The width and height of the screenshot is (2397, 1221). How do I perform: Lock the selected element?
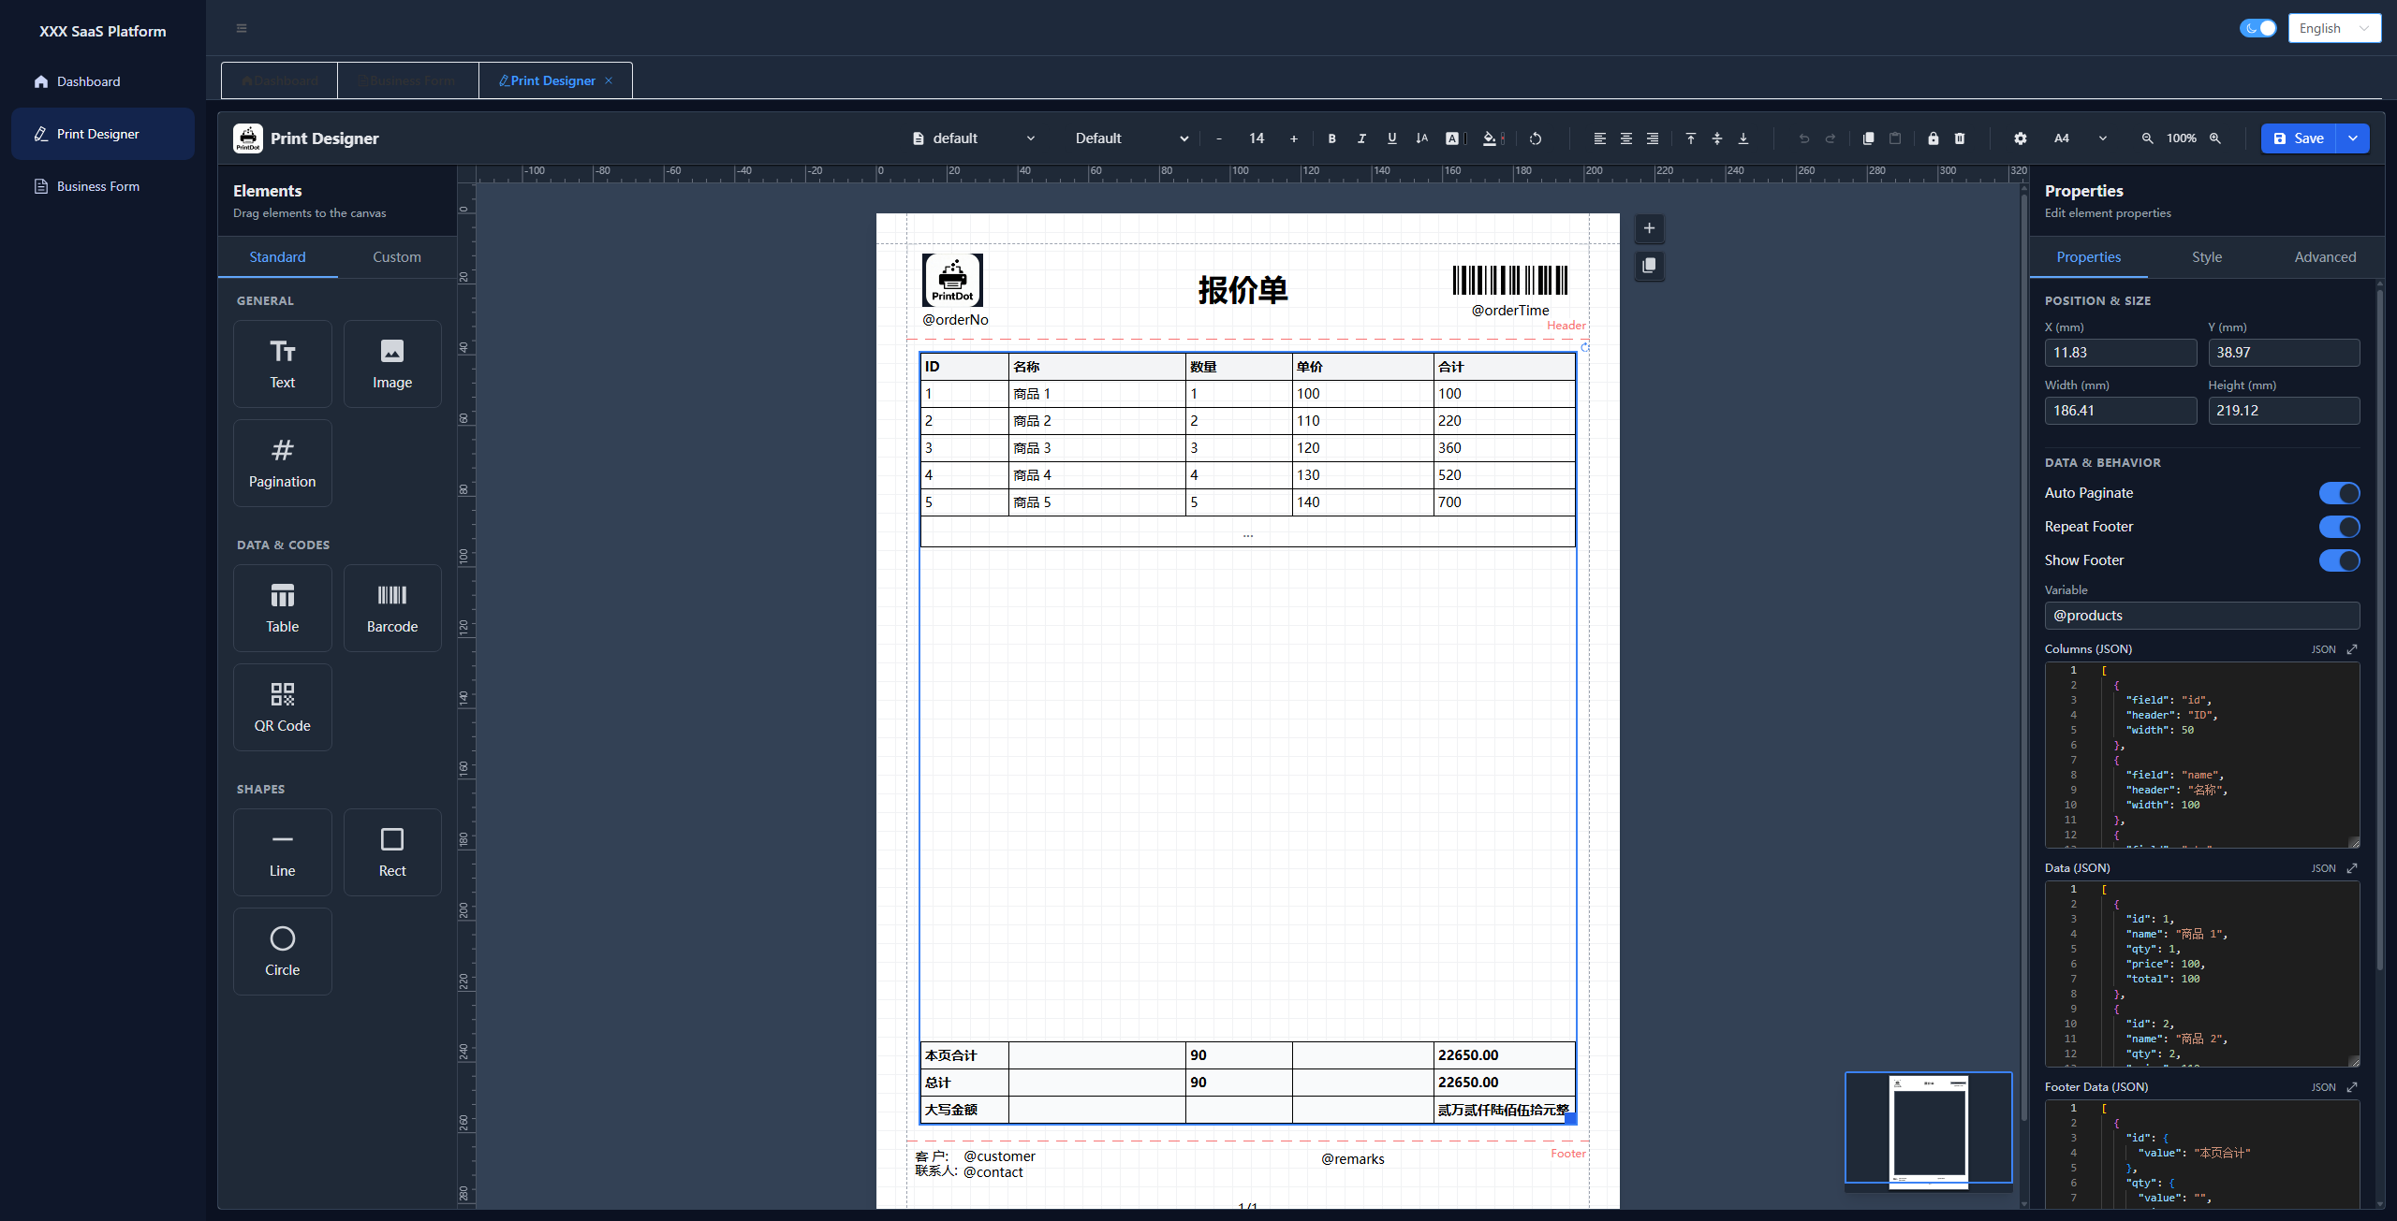tap(1934, 138)
